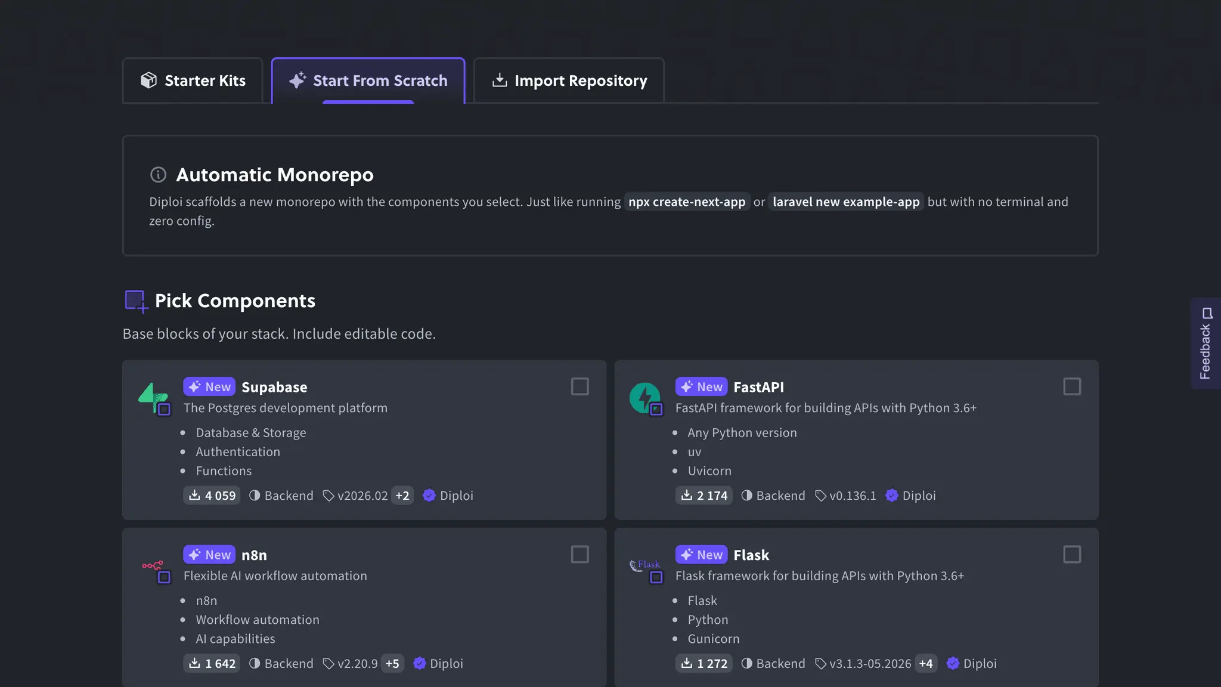This screenshot has width=1221, height=687.
Task: Click the sparkle icon on Start From Scratch
Action: pos(297,80)
